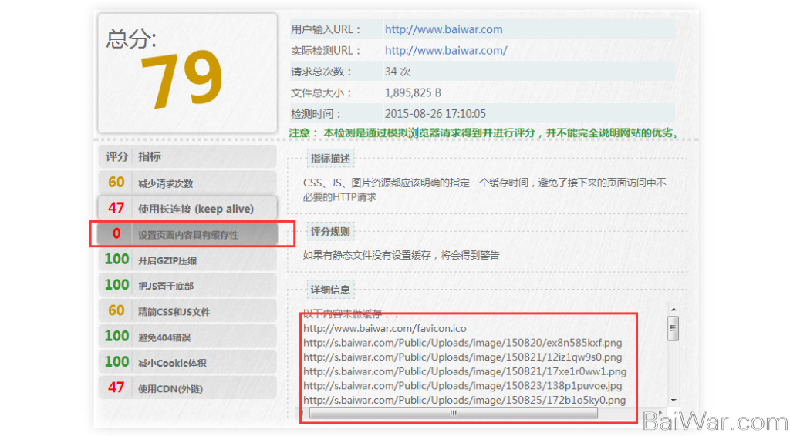Select the 精简CSS和JS文件 metric row

[x=187, y=310]
